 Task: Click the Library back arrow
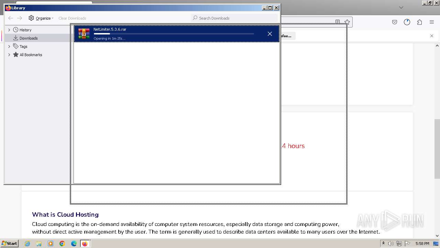(x=11, y=18)
